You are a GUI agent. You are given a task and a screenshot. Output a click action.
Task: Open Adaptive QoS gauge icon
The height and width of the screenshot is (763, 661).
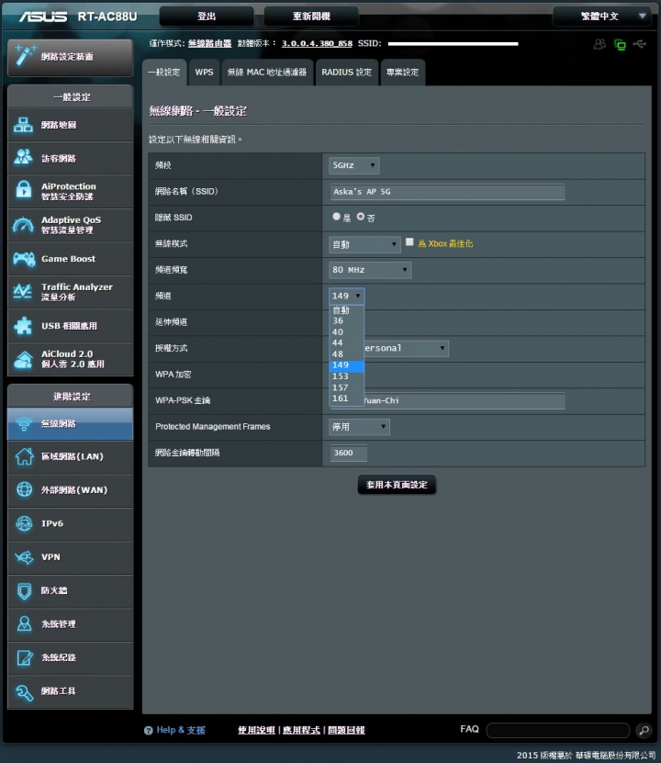23,225
